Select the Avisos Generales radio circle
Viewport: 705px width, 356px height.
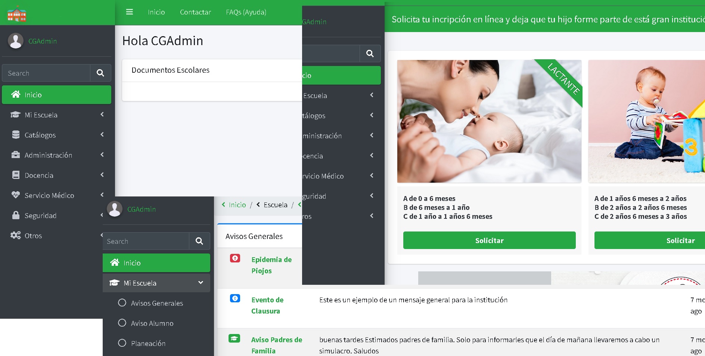(122, 303)
